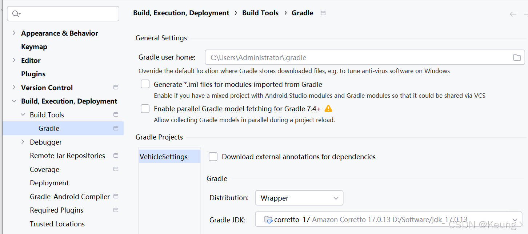Click Build Tools in the breadcrumb
The image size is (528, 234).
point(260,13)
